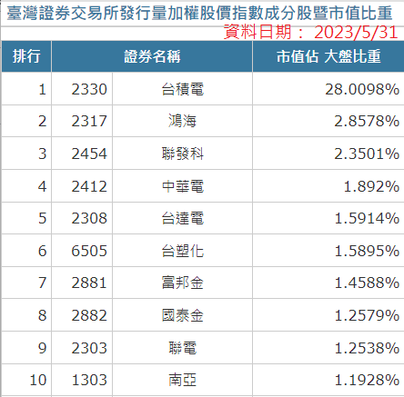The height and width of the screenshot is (397, 404).
Task: Select stock code cell 2330
Action: pos(82,89)
